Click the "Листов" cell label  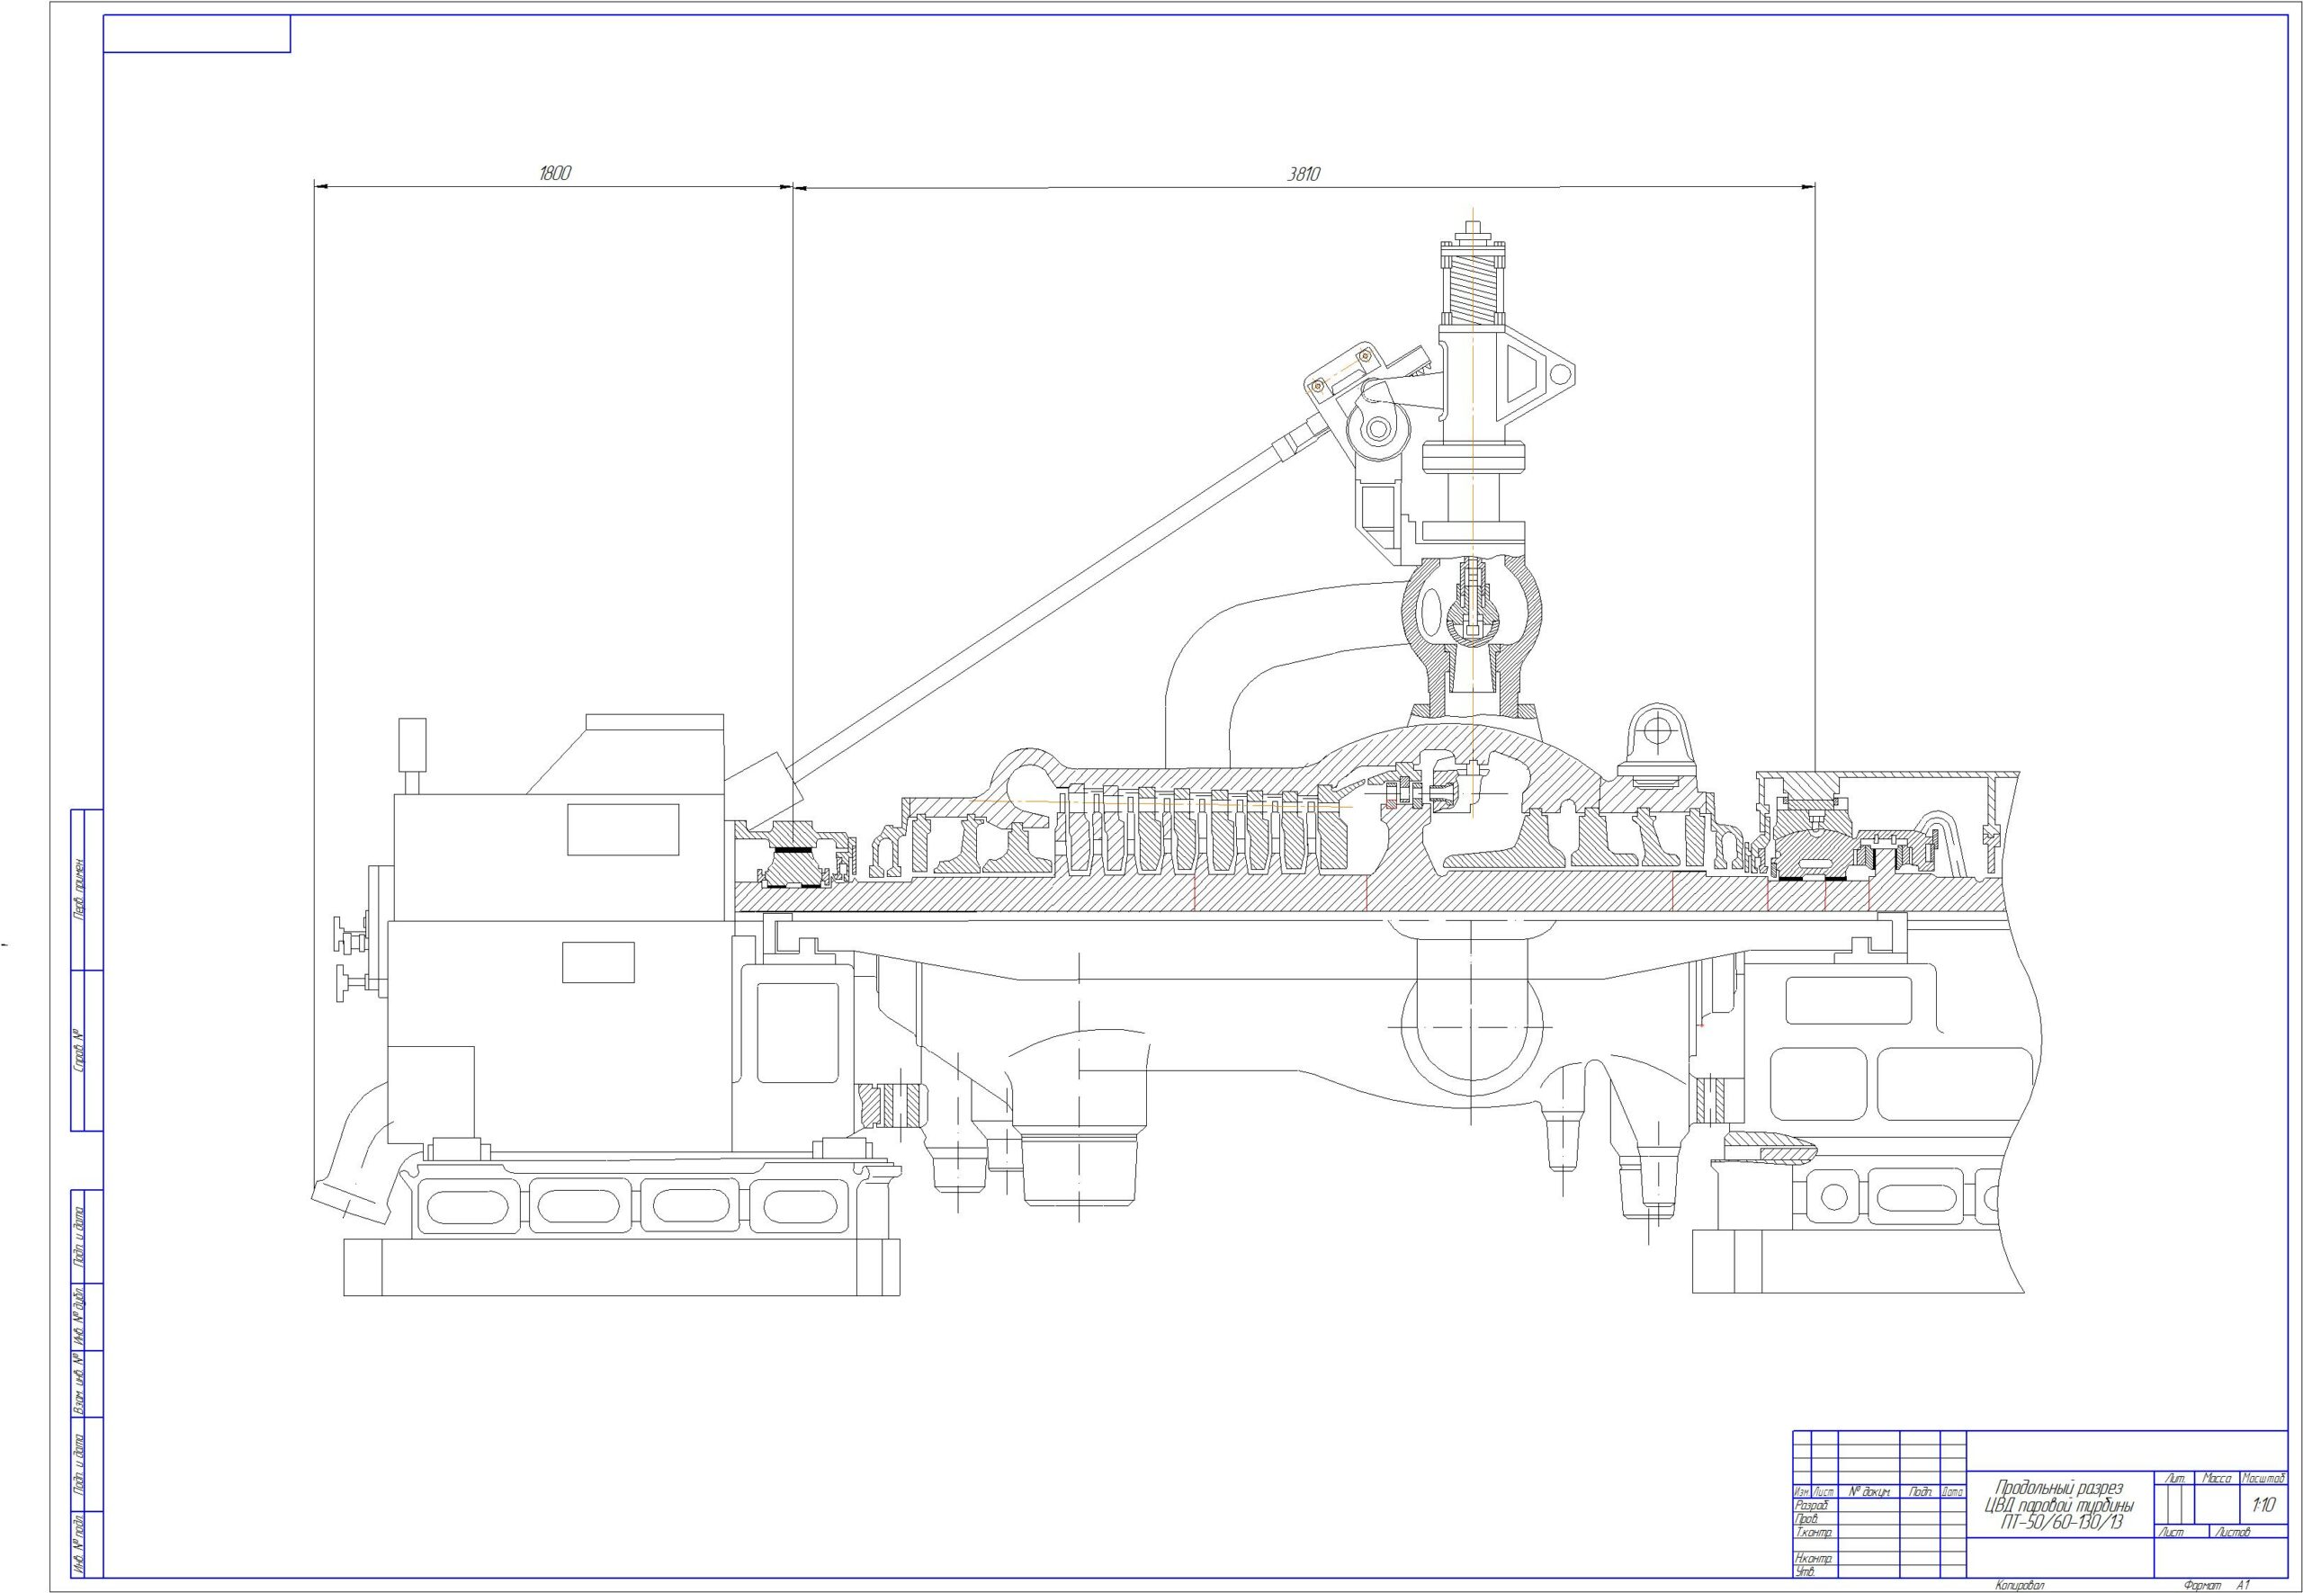click(2232, 1532)
